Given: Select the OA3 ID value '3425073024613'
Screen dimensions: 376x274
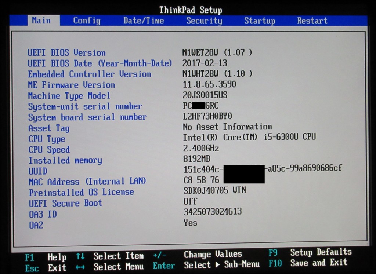Looking at the screenshot, I should click(x=213, y=212).
